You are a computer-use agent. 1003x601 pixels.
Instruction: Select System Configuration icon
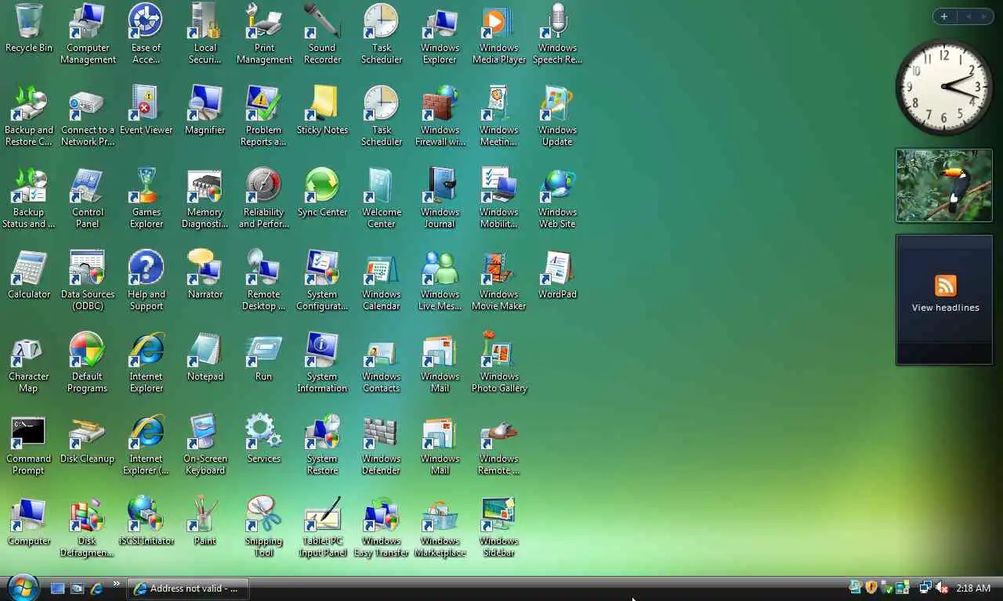322,280
